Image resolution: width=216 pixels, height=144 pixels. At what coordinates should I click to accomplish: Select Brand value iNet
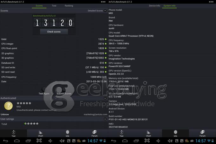[111, 21]
